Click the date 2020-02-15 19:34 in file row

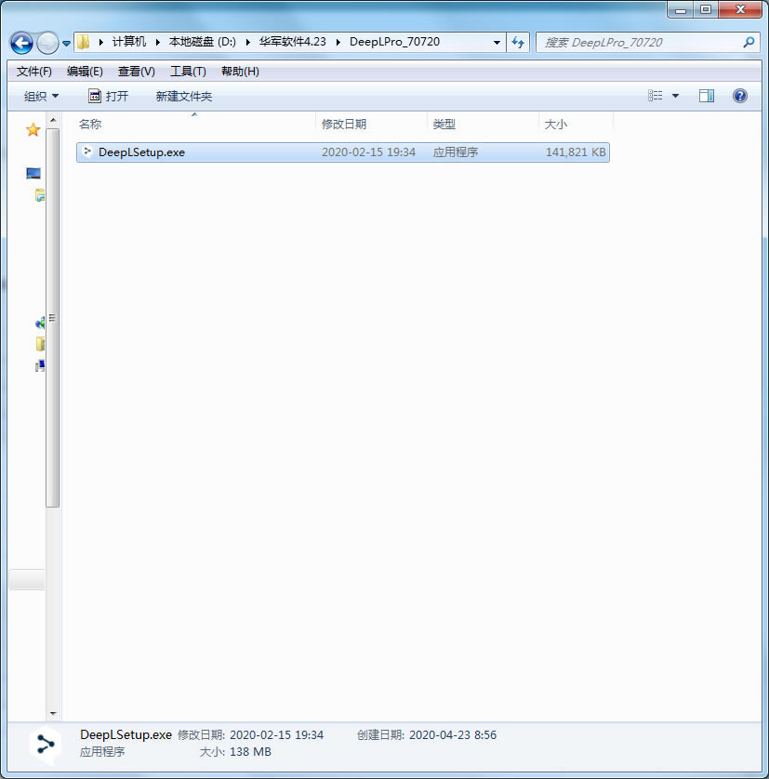click(368, 152)
